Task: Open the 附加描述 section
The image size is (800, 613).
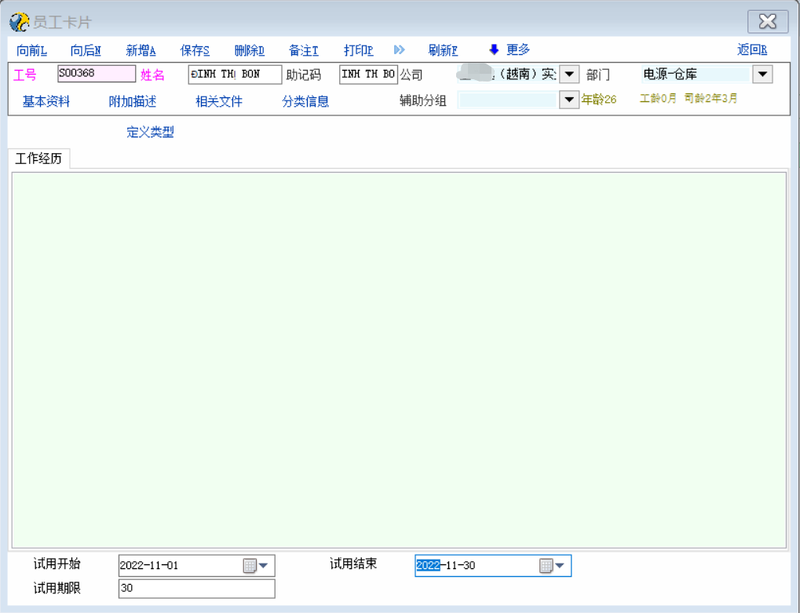Action: (133, 101)
